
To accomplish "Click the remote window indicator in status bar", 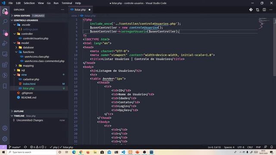I will pyautogui.click(x=3, y=147).
